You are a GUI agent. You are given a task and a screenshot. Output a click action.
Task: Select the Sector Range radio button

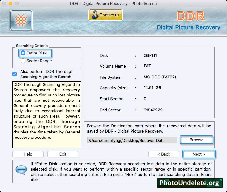[x=23, y=61]
